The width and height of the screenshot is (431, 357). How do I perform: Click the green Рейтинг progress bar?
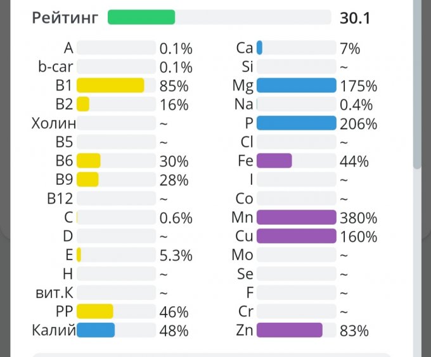tap(141, 17)
